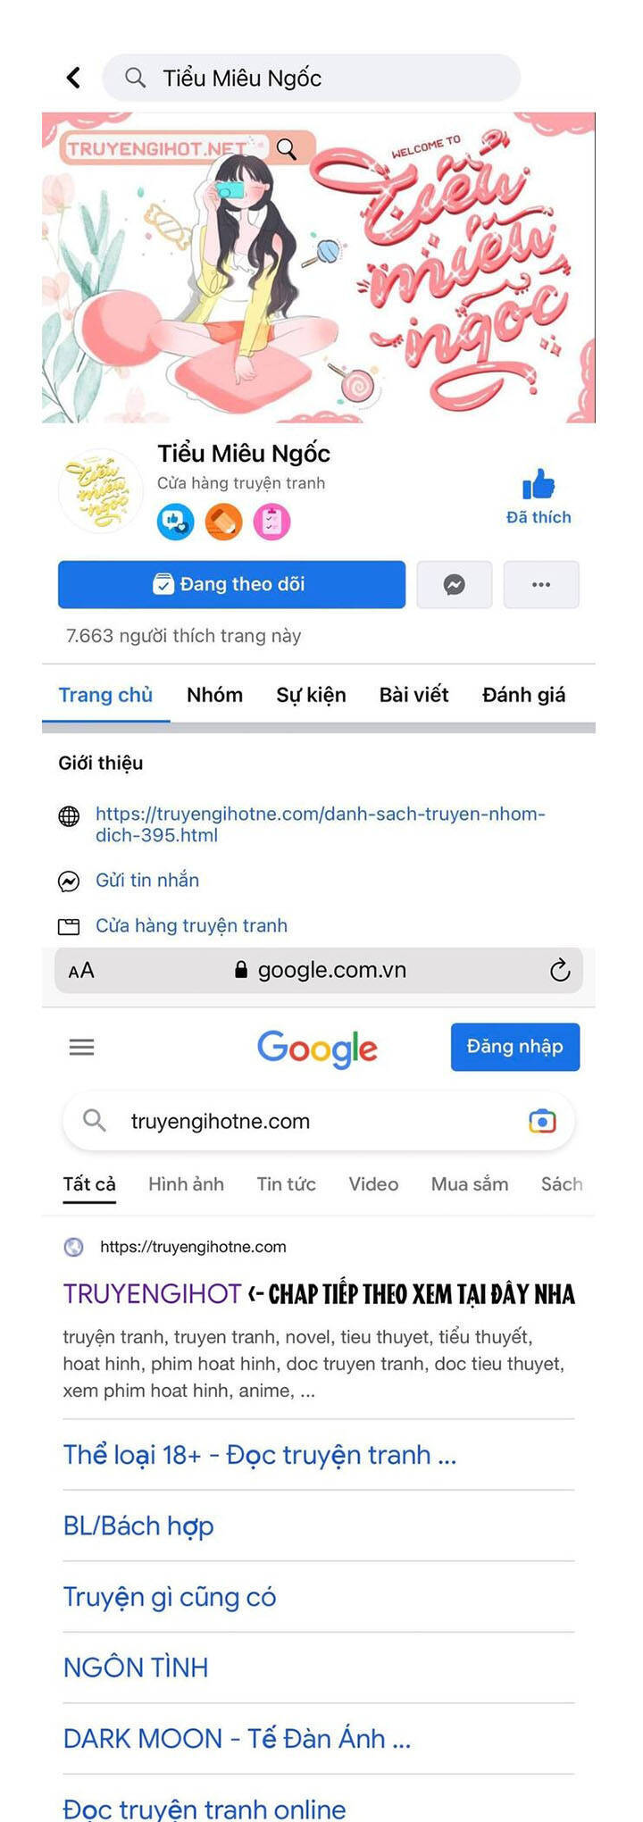Open the three-dots more options button
The width and height of the screenshot is (643, 1822).
[x=541, y=585]
